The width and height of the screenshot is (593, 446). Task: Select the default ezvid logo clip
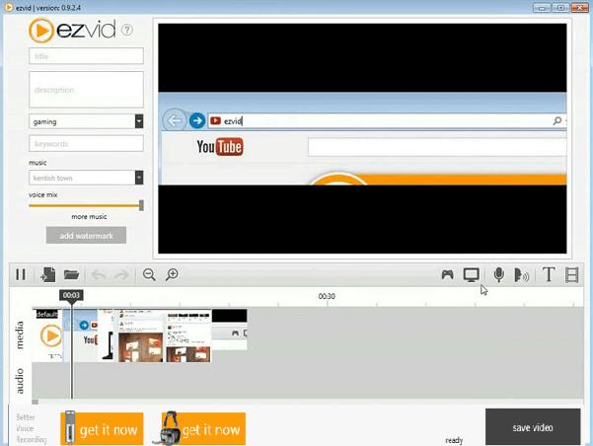[x=49, y=335]
